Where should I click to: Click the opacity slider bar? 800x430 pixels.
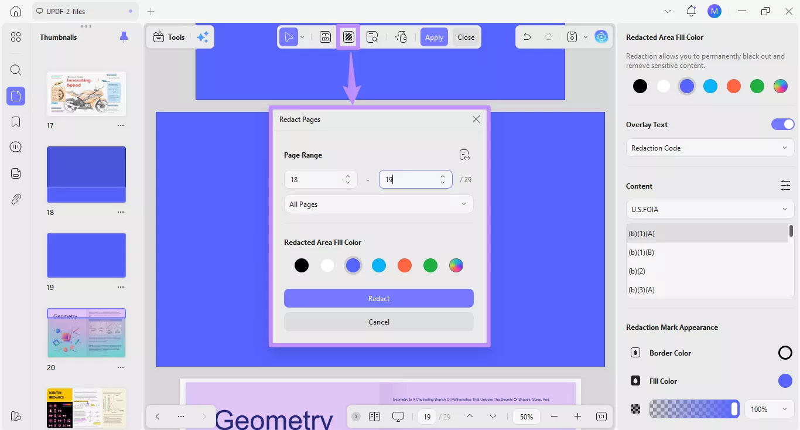point(694,409)
